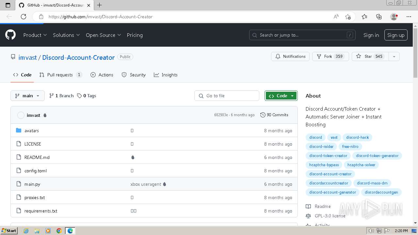
Task: Open the 1 Branch link
Action: (61, 96)
